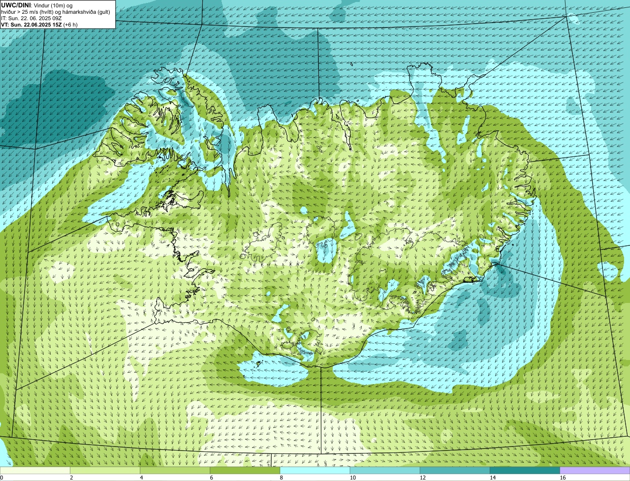Click the legend tick label "14"
Image resolution: width=630 pixels, height=481 pixels.
[493, 478]
